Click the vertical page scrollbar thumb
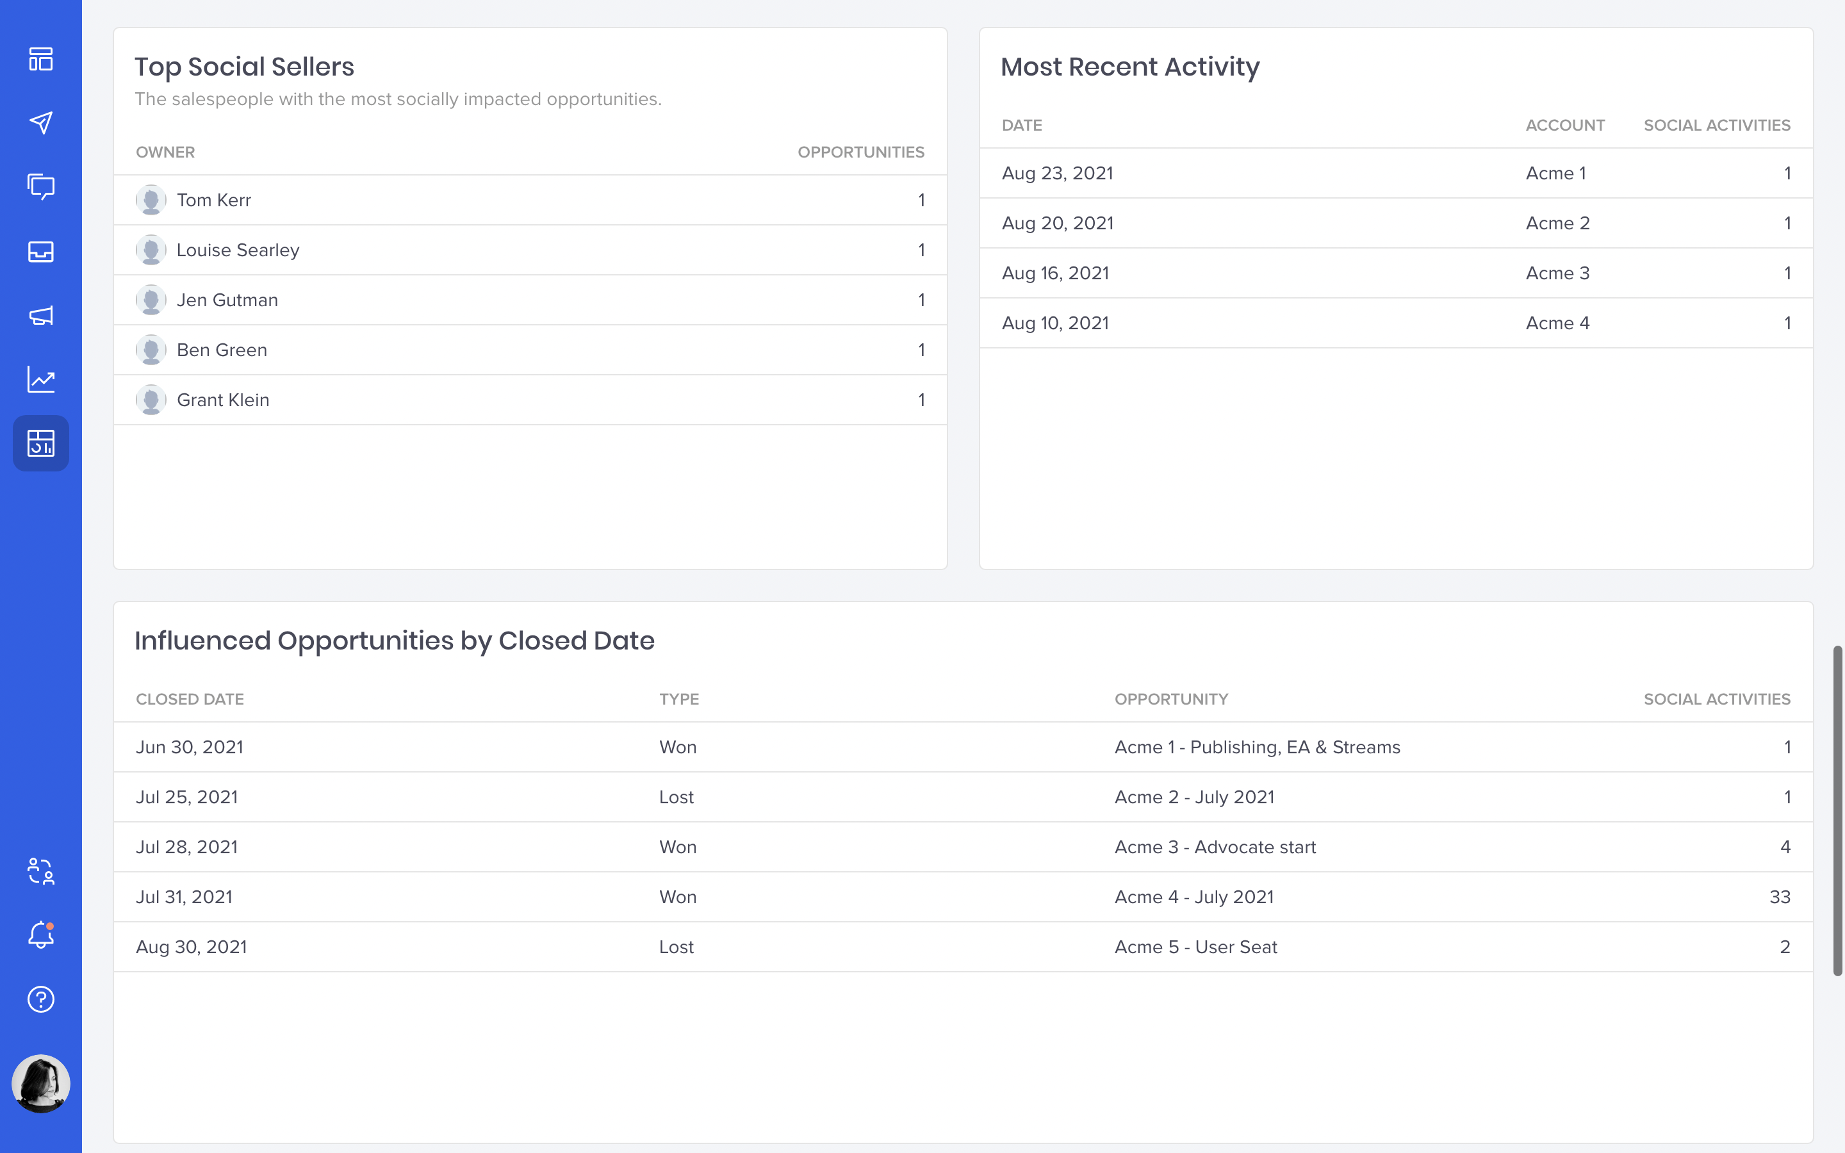 click(x=1837, y=810)
